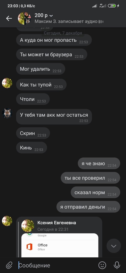The height and width of the screenshot is (273, 126).
Task: Tap leaf avatar next to 'Как ты тупой'
Action: (x=7, y=83)
